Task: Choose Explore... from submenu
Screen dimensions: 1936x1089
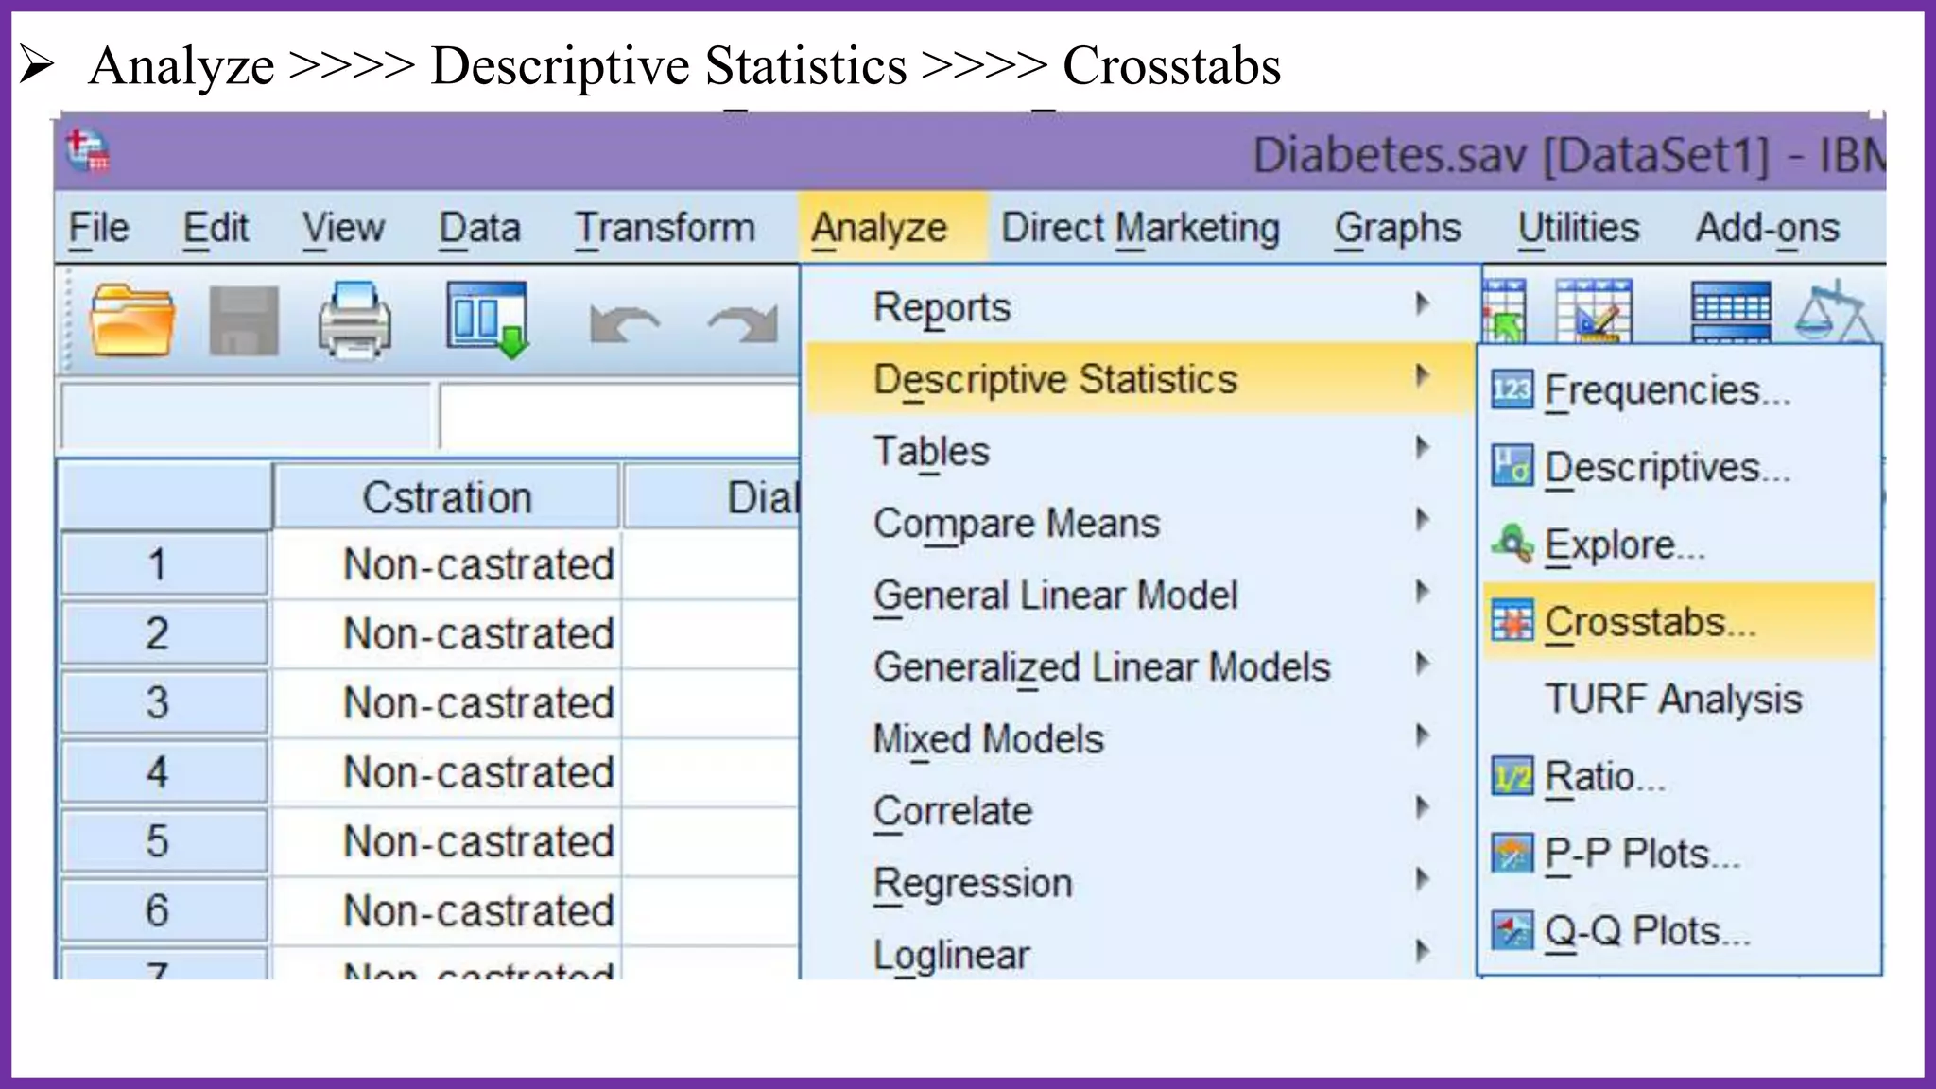Action: click(1680, 544)
